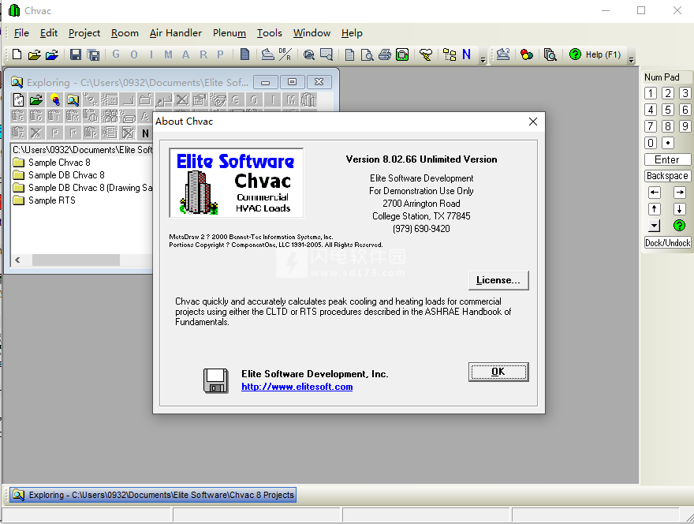Click the Num Pad dropdown arrow button
694x524 pixels.
[x=654, y=226]
